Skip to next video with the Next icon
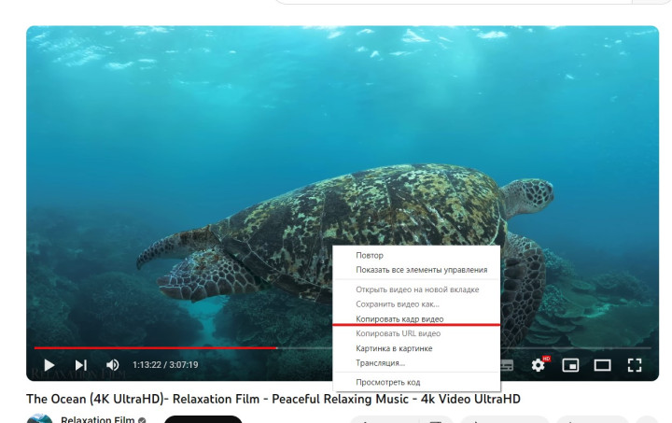672x423 pixels. tap(81, 365)
